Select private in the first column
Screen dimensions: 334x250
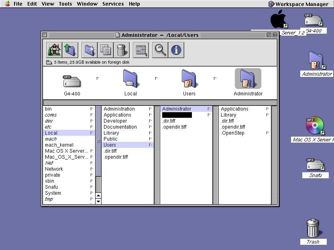point(69,175)
